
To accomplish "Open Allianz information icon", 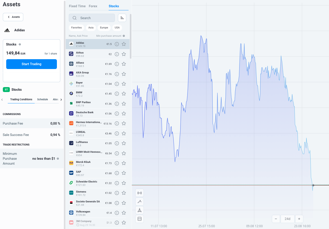I will (117, 64).
